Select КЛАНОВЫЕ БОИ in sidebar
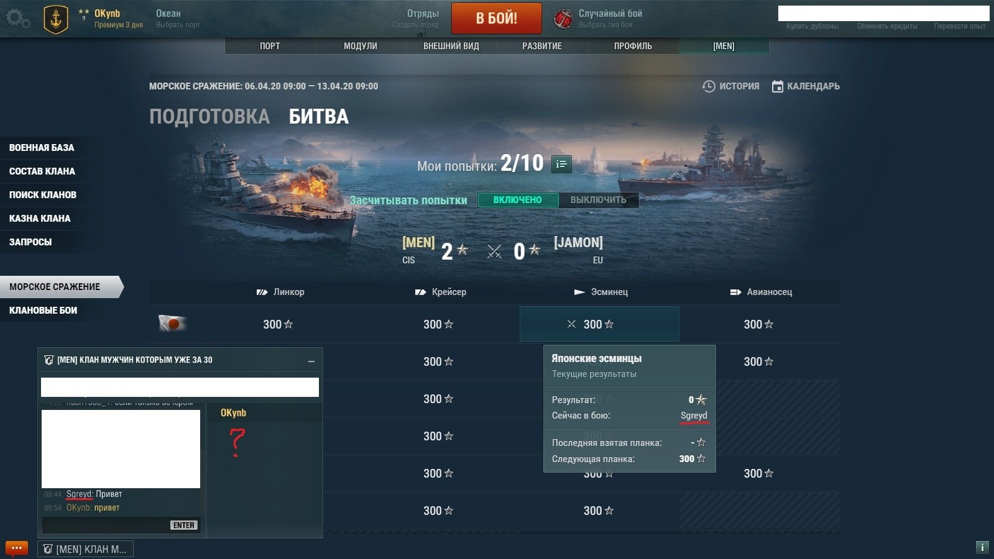Screen dimensions: 994x559 click(44, 310)
